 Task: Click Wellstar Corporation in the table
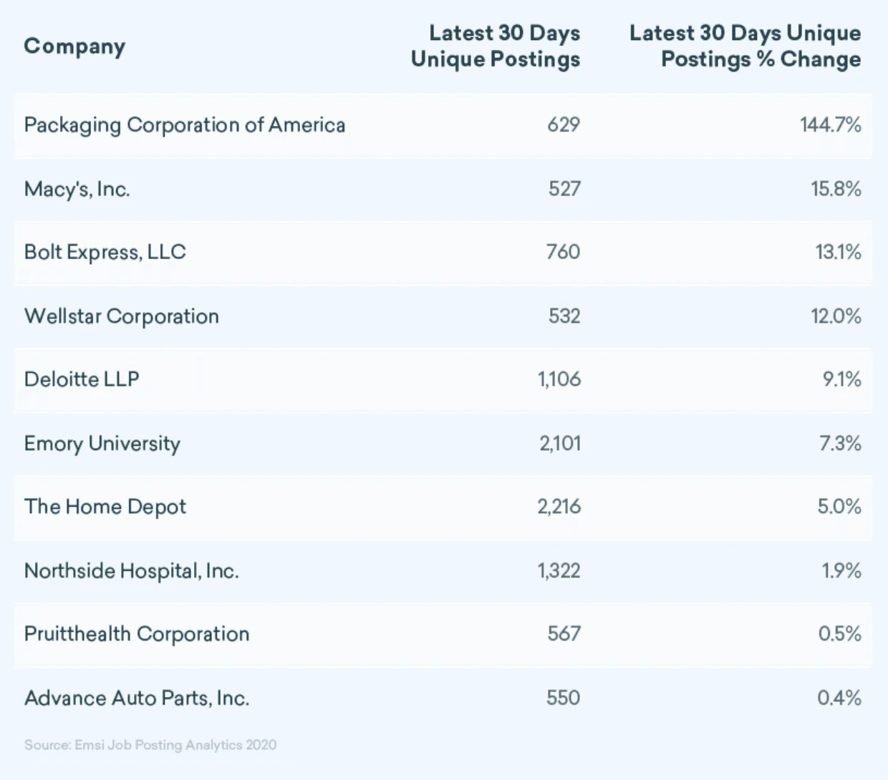(122, 316)
